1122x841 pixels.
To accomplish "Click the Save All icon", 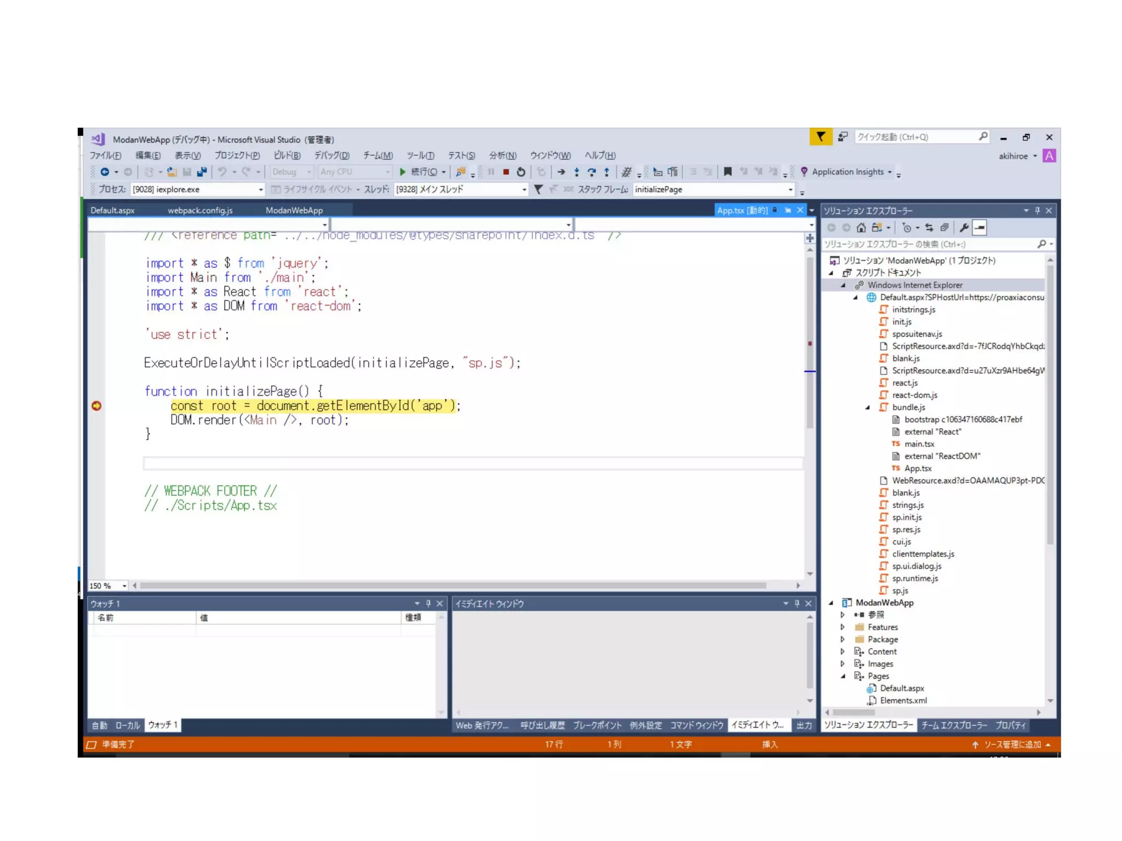I will coord(202,172).
